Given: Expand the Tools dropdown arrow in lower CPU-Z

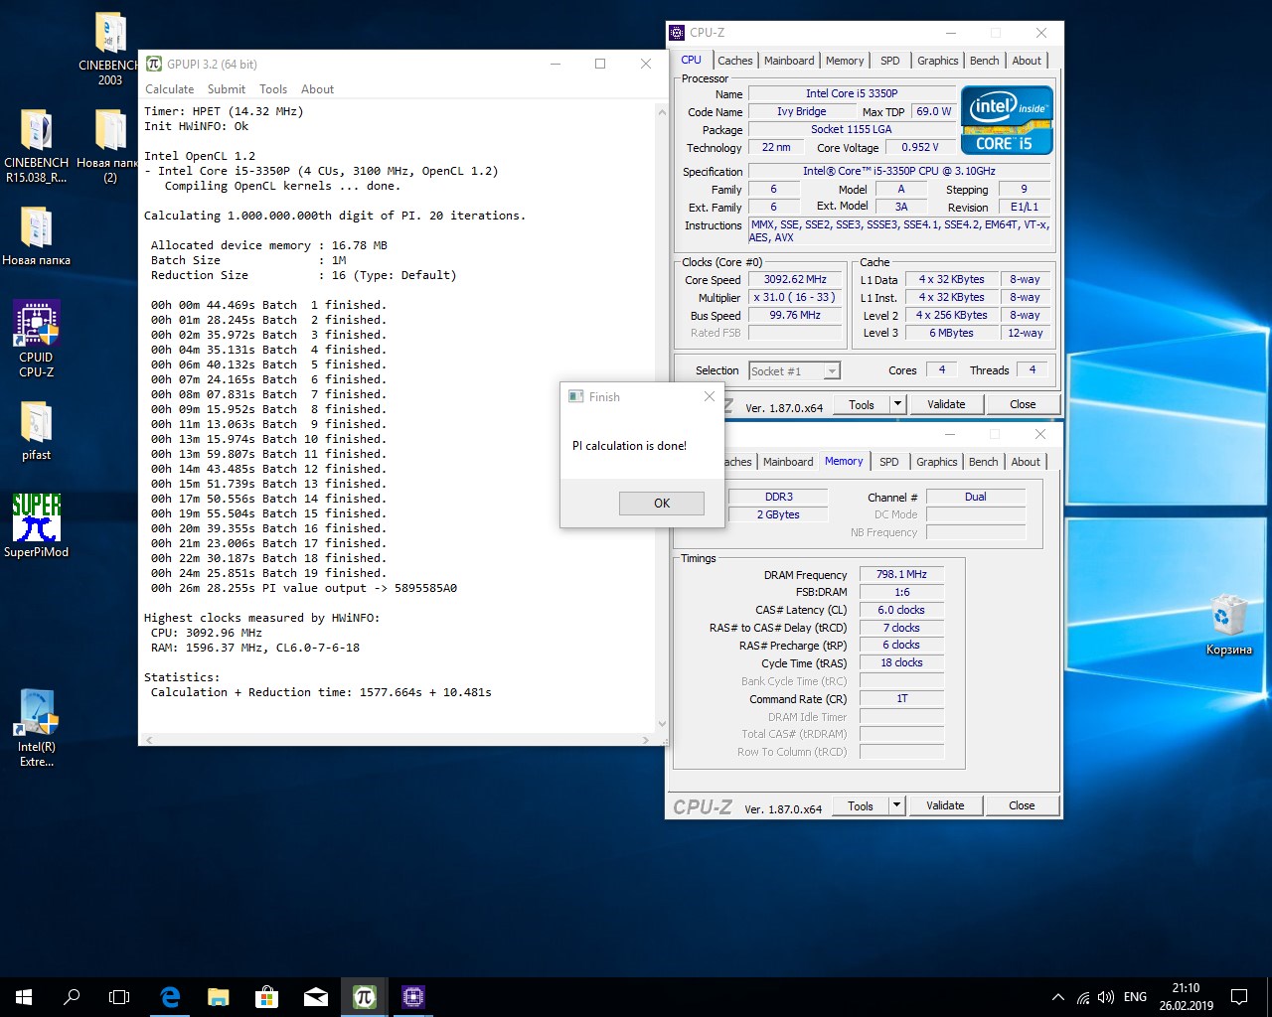Looking at the screenshot, I should pos(896,805).
